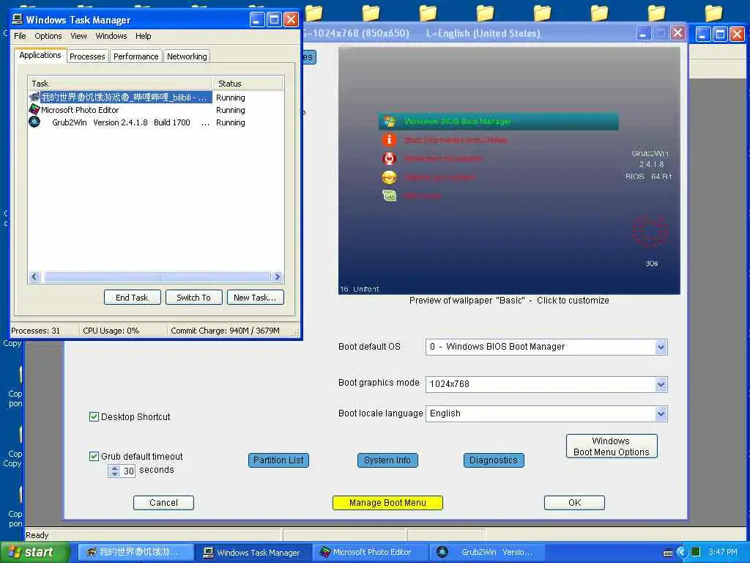Open the Boot locale language dropdown

[661, 413]
